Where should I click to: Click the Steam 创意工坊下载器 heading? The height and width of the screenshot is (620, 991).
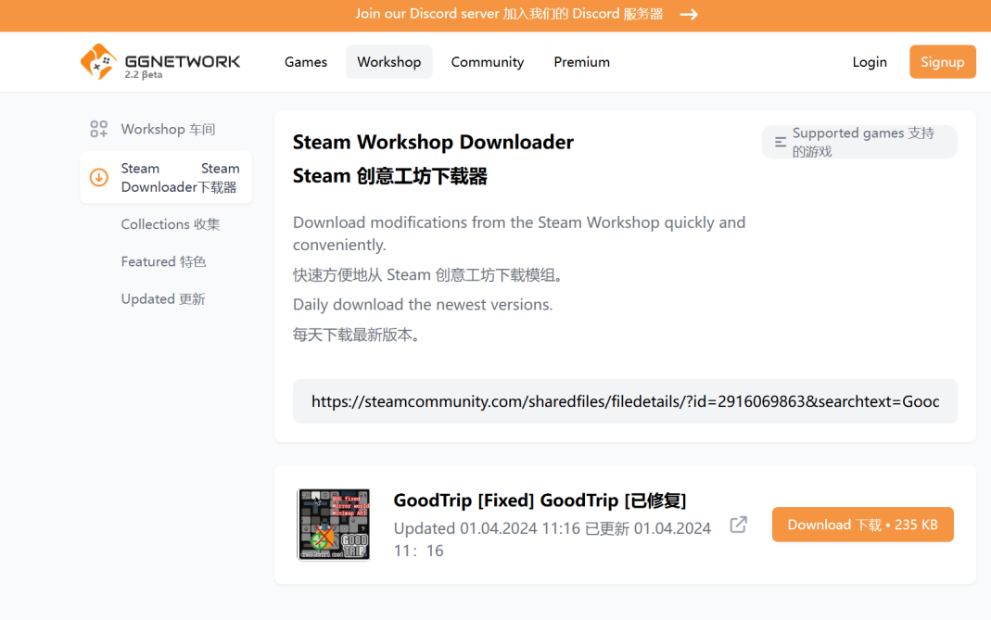(390, 176)
